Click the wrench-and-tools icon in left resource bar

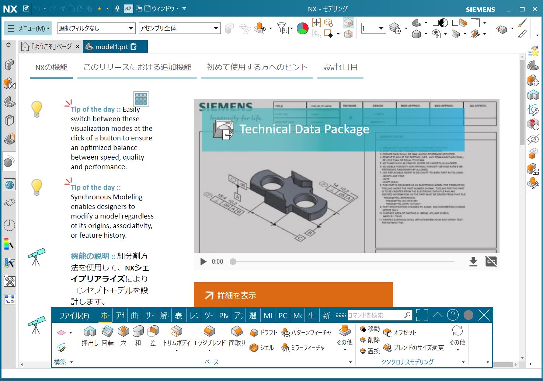pos(9,281)
